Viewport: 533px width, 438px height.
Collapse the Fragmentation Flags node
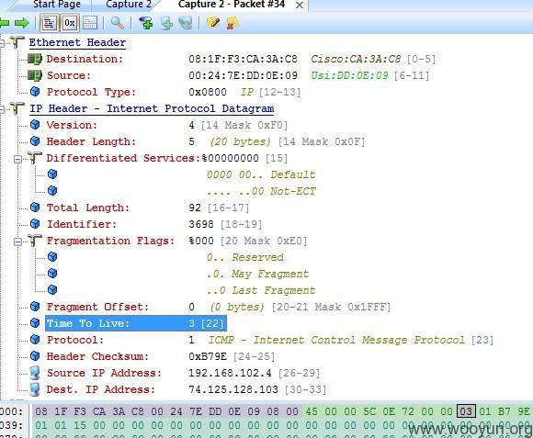pyautogui.click(x=18, y=241)
